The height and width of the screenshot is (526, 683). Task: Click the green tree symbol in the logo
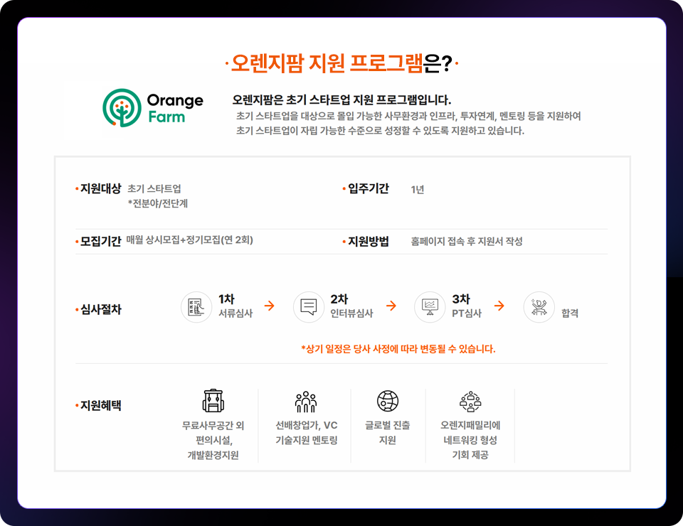122,107
